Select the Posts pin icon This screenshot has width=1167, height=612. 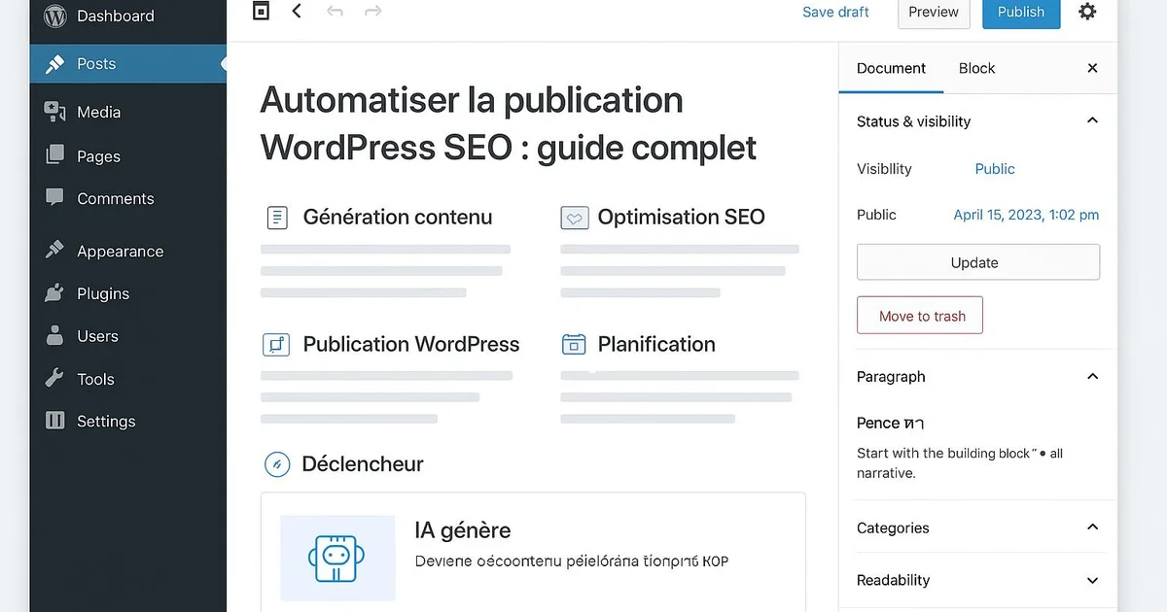tap(55, 64)
